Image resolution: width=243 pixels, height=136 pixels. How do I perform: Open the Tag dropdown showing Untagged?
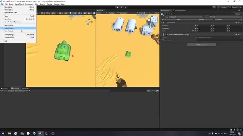pos(186,17)
